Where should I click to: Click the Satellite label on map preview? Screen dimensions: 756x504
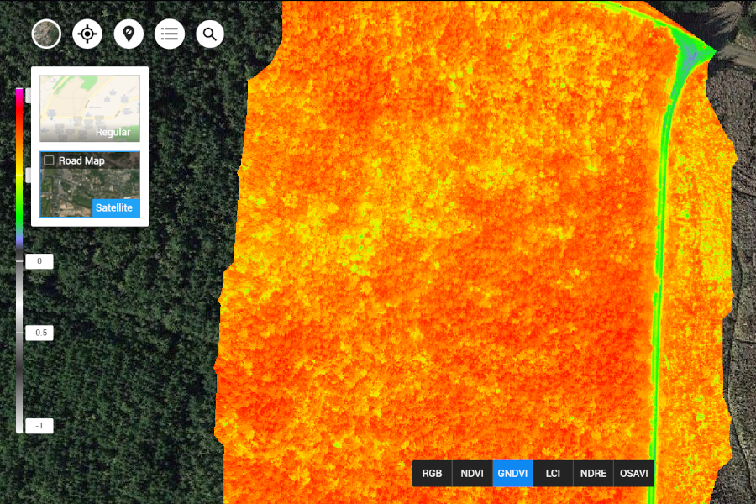(x=116, y=207)
